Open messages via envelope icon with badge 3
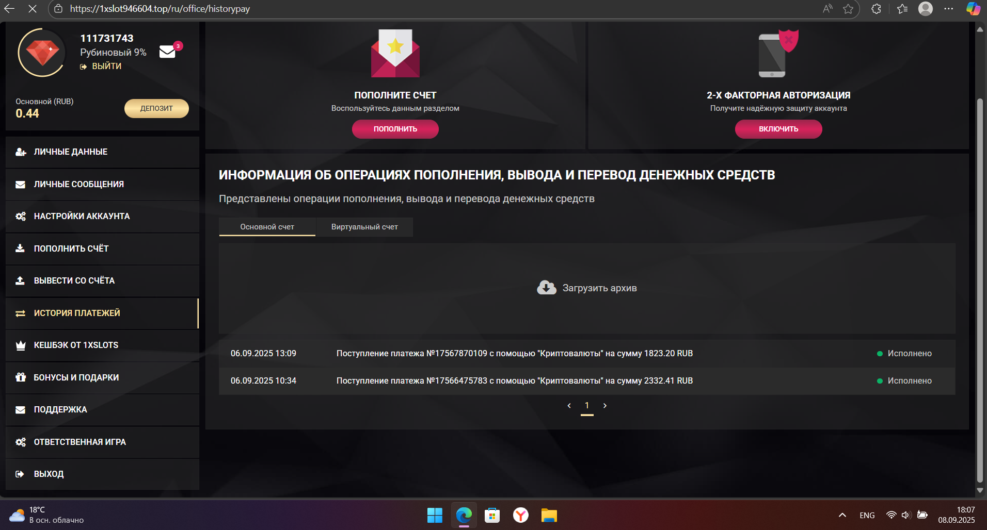Viewport: 987px width, 530px height. (x=166, y=51)
